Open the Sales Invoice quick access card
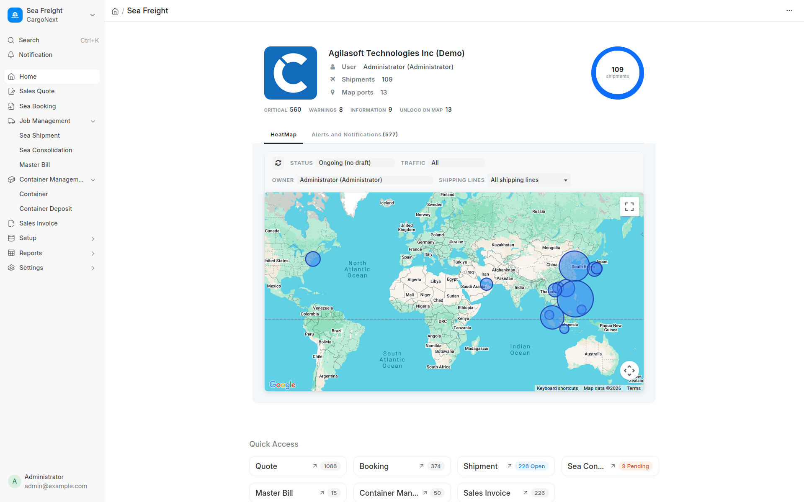The image size is (804, 502). tap(506, 493)
